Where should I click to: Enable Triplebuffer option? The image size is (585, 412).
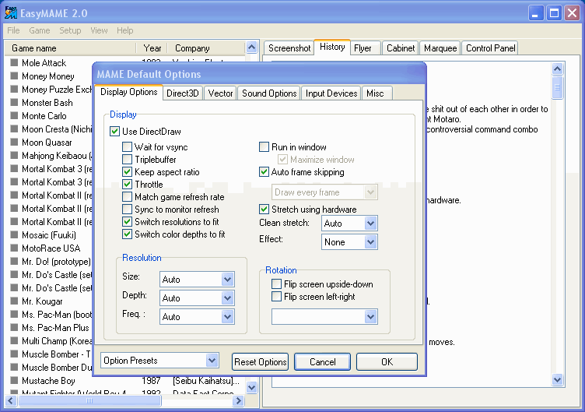[128, 160]
